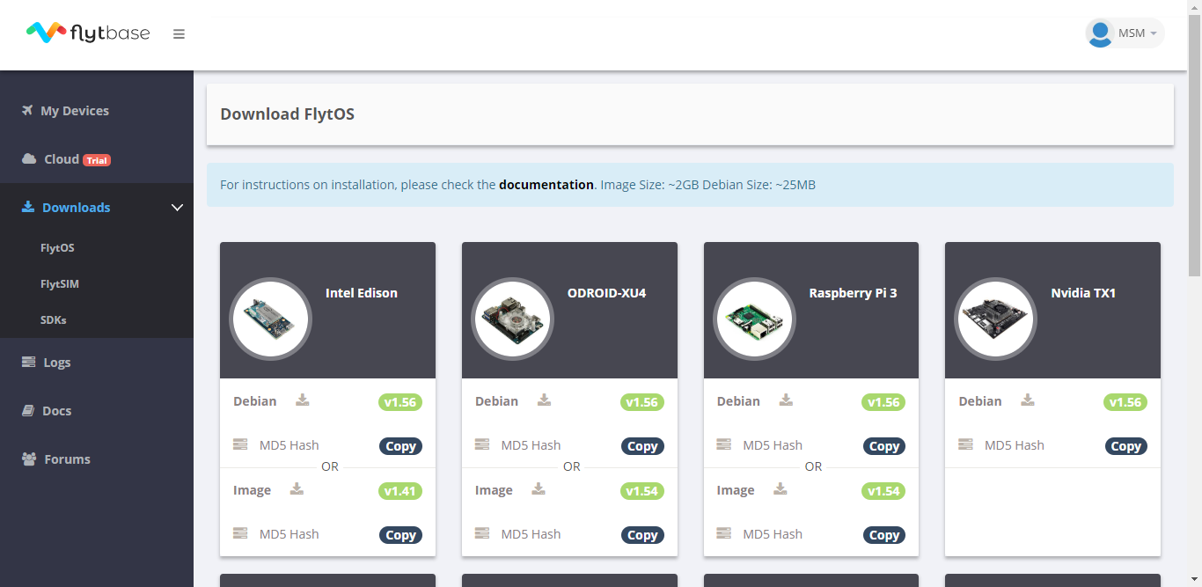Click the MD5 hash icon under ODROID-XU4 Image

(482, 533)
